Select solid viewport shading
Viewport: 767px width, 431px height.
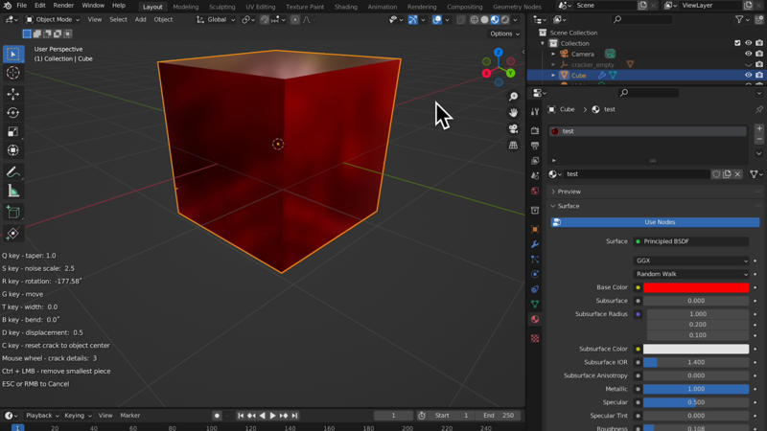point(484,19)
